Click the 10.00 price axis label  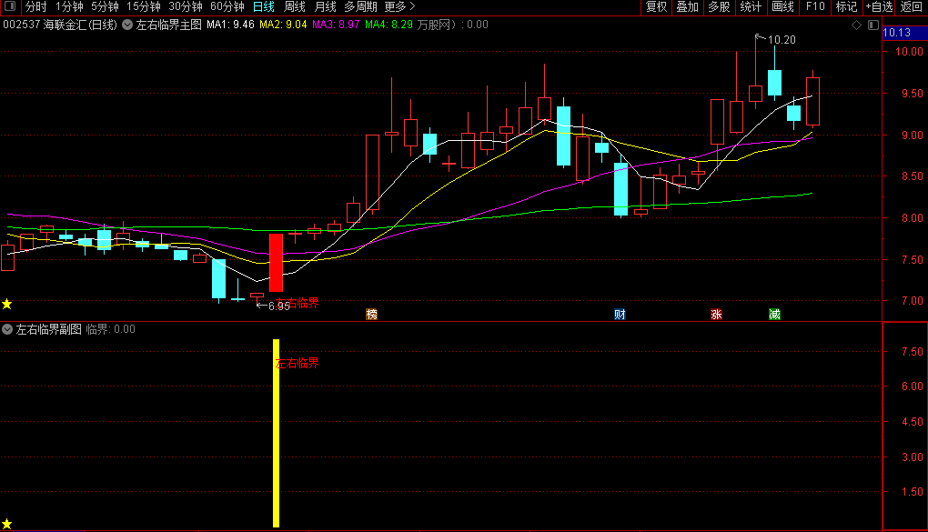click(x=909, y=52)
